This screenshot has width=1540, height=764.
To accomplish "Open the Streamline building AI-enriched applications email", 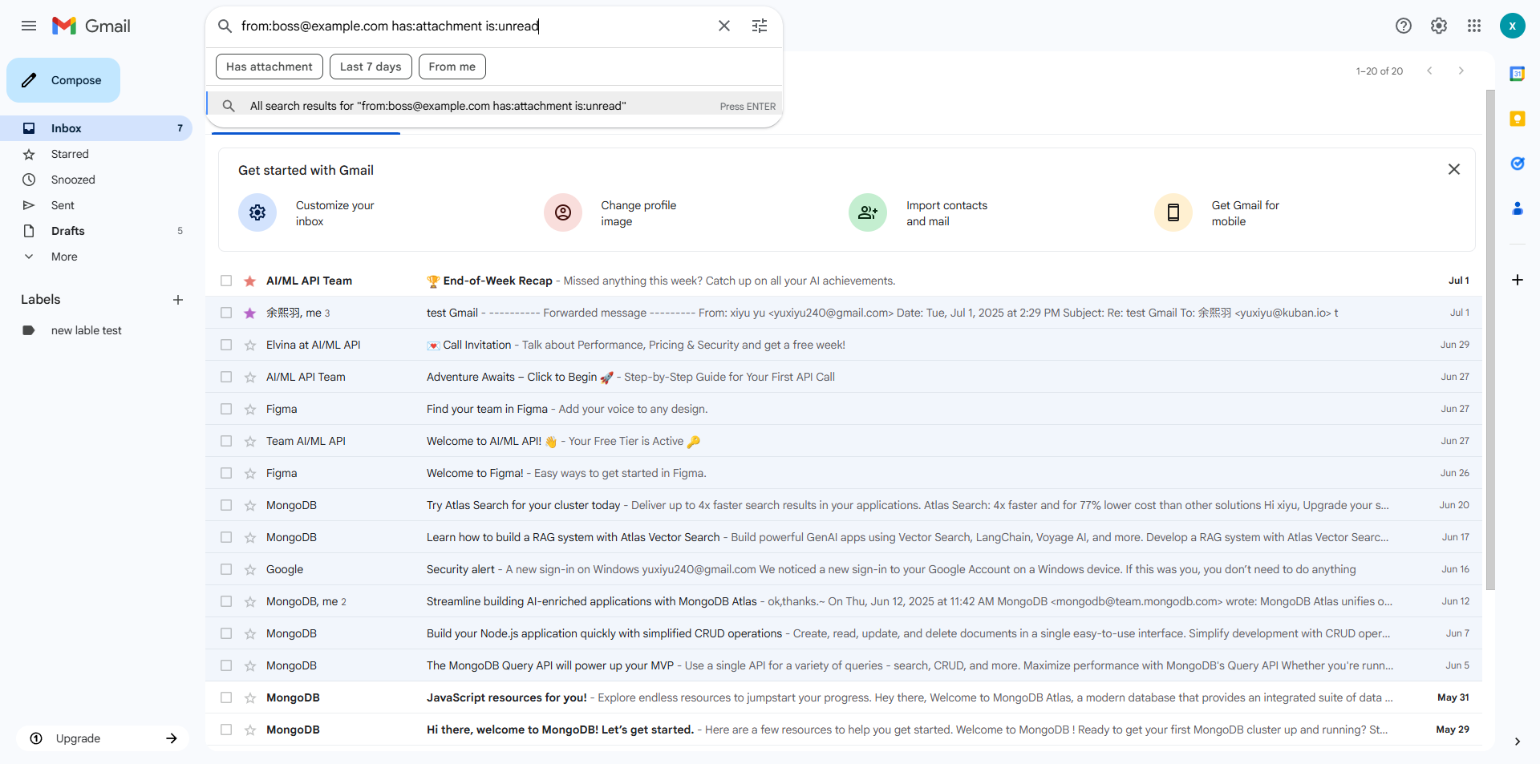I will tap(844, 601).
